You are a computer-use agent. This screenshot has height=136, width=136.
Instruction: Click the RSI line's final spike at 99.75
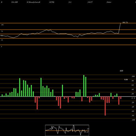pos(120,28)
